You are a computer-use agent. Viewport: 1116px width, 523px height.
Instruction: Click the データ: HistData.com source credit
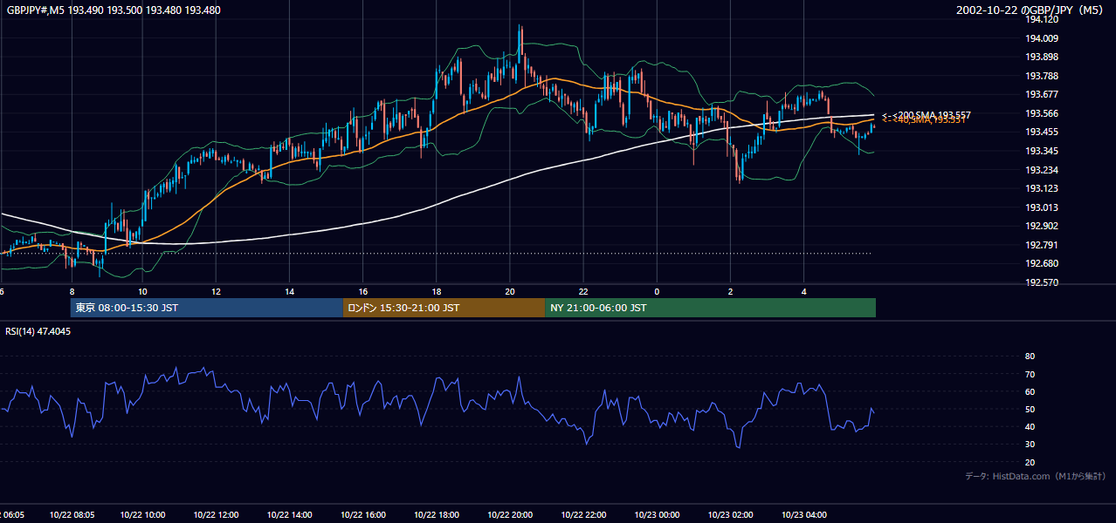click(x=1035, y=476)
